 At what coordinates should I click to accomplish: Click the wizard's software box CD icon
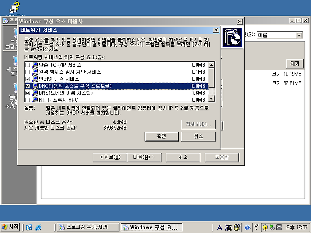[232, 37]
